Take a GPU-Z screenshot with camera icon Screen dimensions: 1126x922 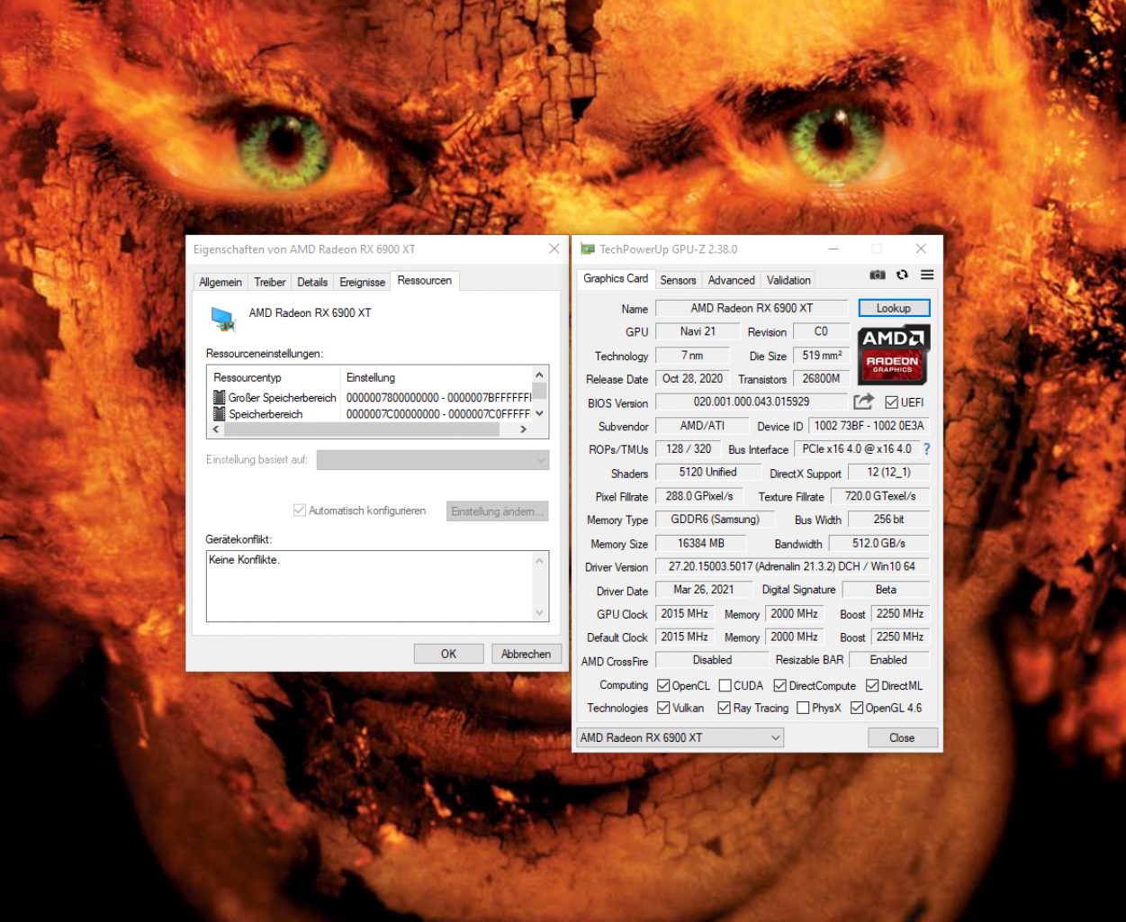click(x=878, y=275)
